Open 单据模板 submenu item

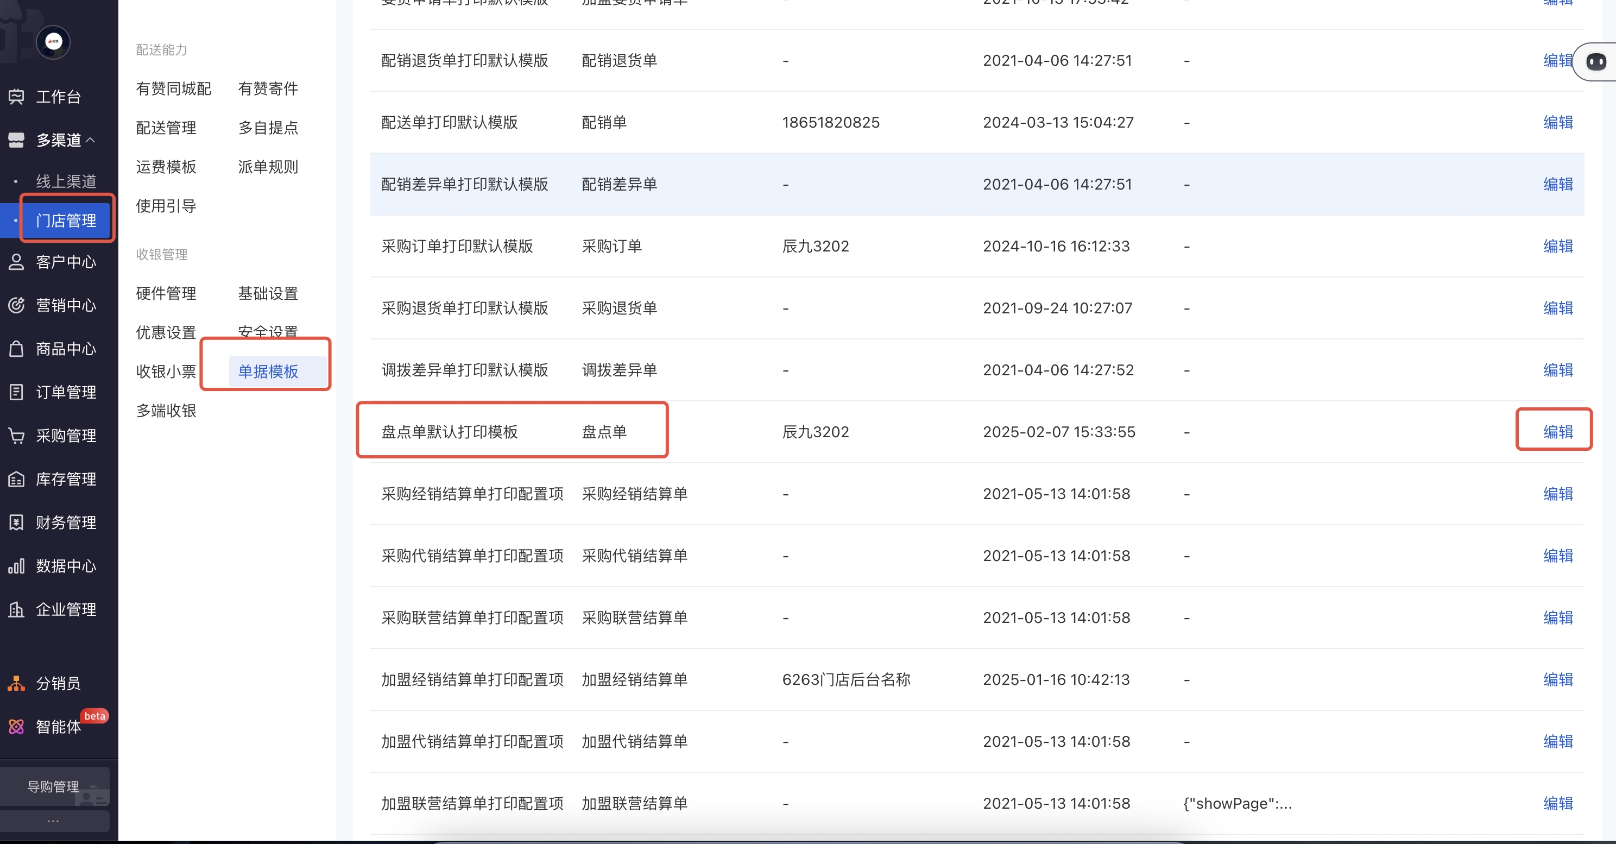[268, 371]
